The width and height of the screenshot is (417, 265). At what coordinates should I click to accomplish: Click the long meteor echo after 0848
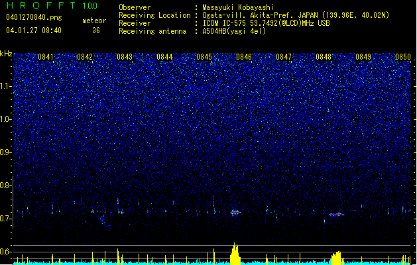point(336,214)
